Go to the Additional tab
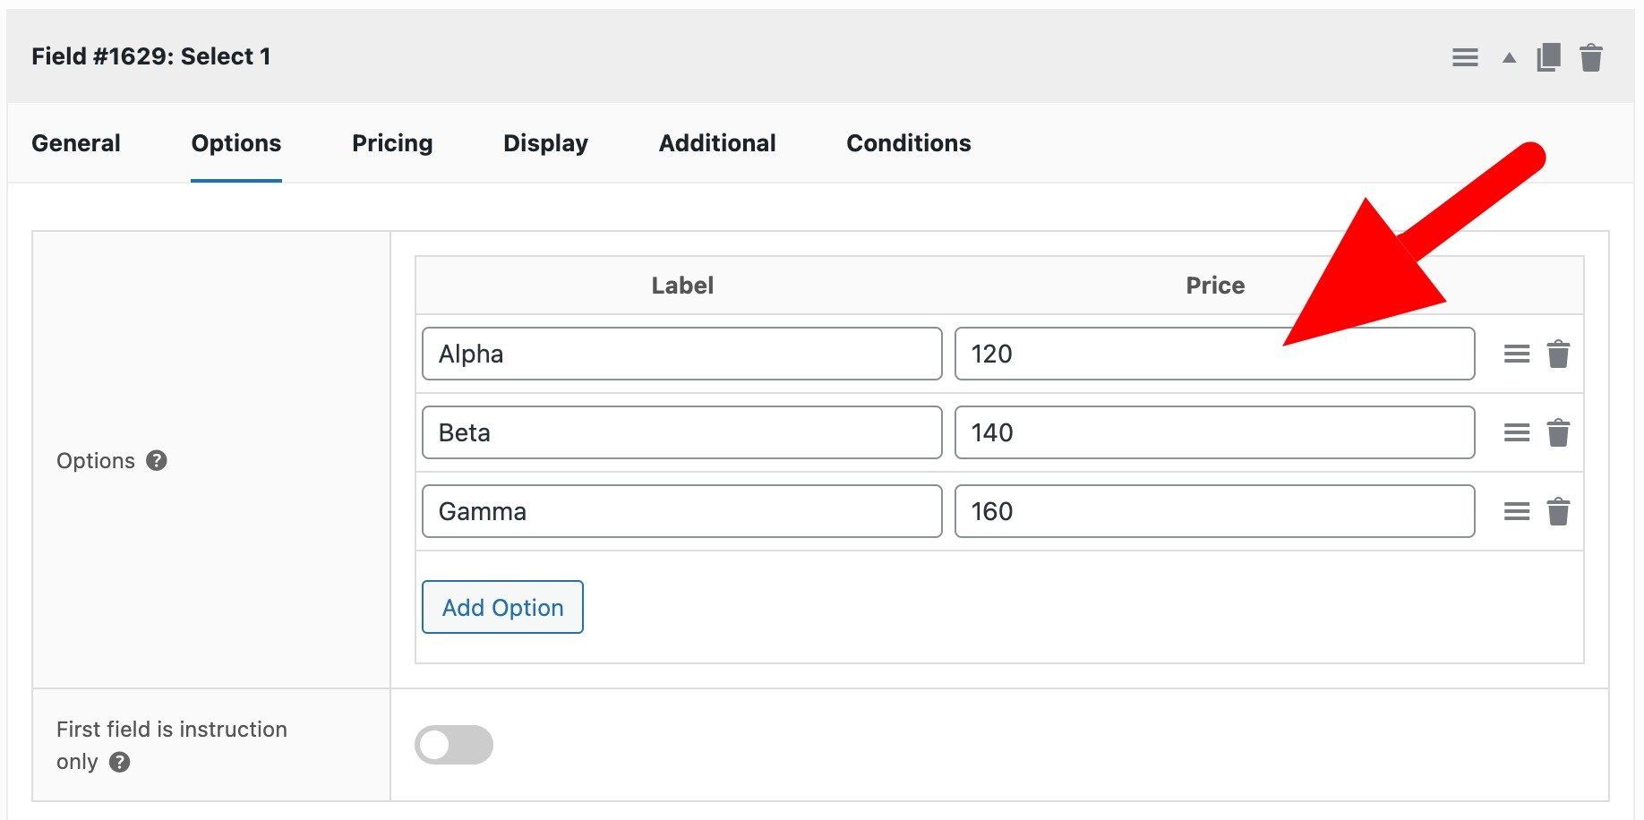The width and height of the screenshot is (1644, 820). click(716, 143)
